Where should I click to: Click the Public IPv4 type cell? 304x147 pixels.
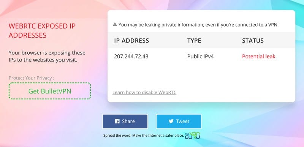tap(201, 56)
